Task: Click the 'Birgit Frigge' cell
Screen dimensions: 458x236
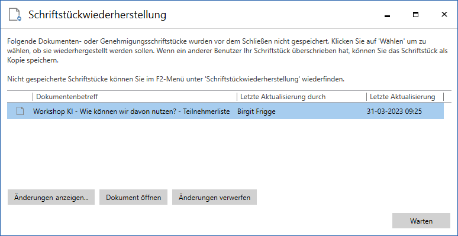Action: point(260,111)
